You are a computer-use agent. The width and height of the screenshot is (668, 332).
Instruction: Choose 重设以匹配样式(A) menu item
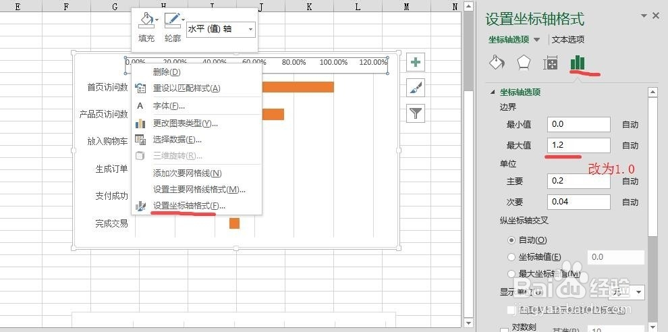coord(197,88)
